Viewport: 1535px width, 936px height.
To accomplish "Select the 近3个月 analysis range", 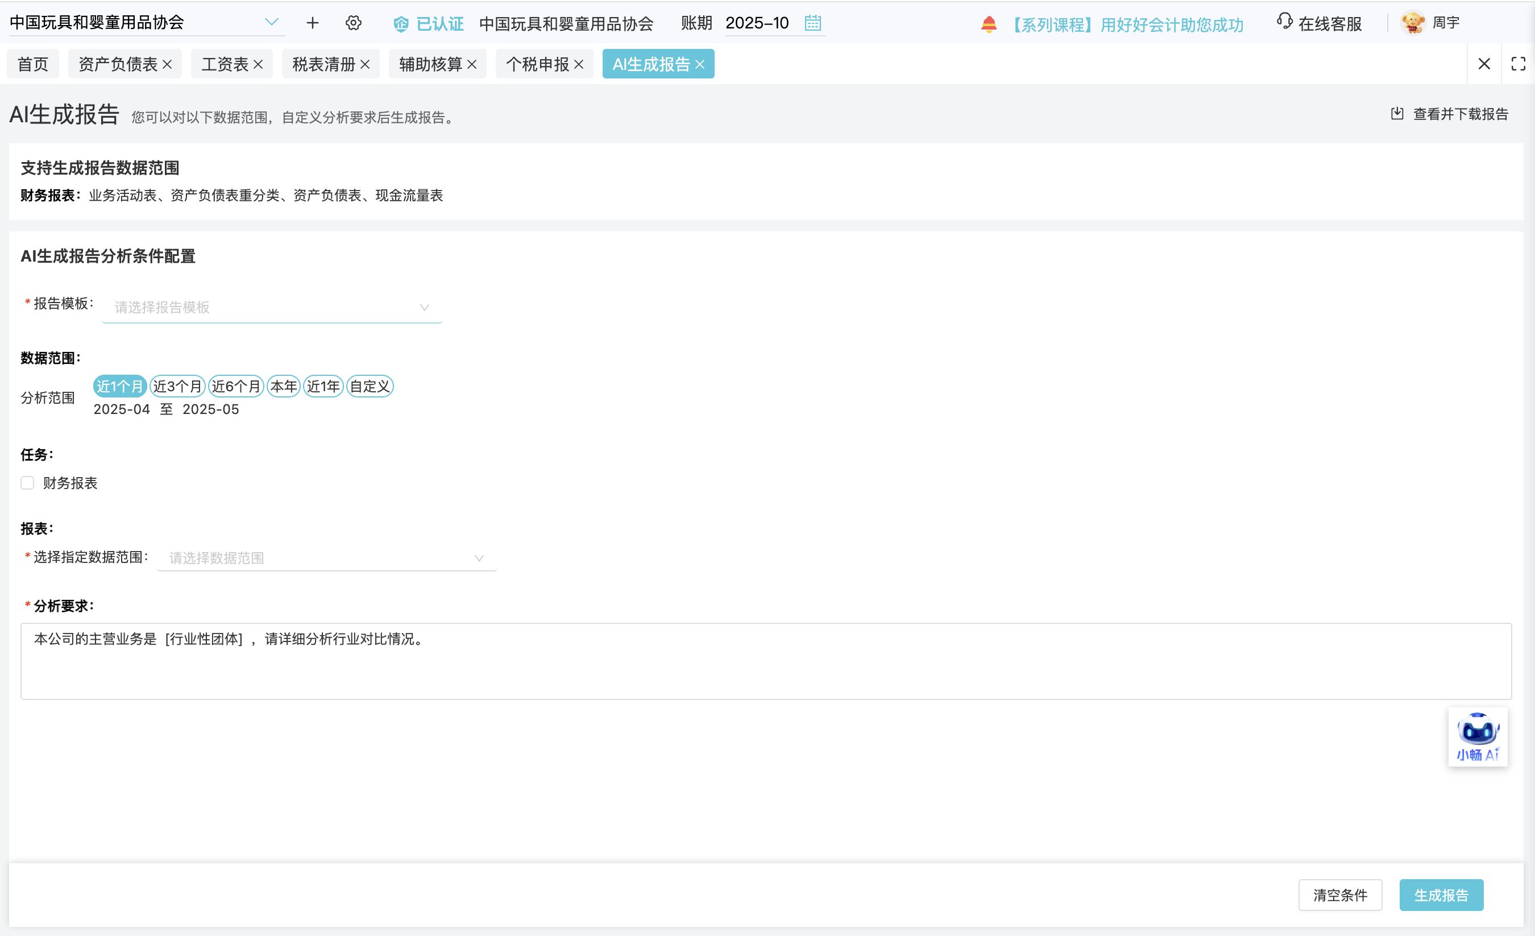I will coord(177,386).
